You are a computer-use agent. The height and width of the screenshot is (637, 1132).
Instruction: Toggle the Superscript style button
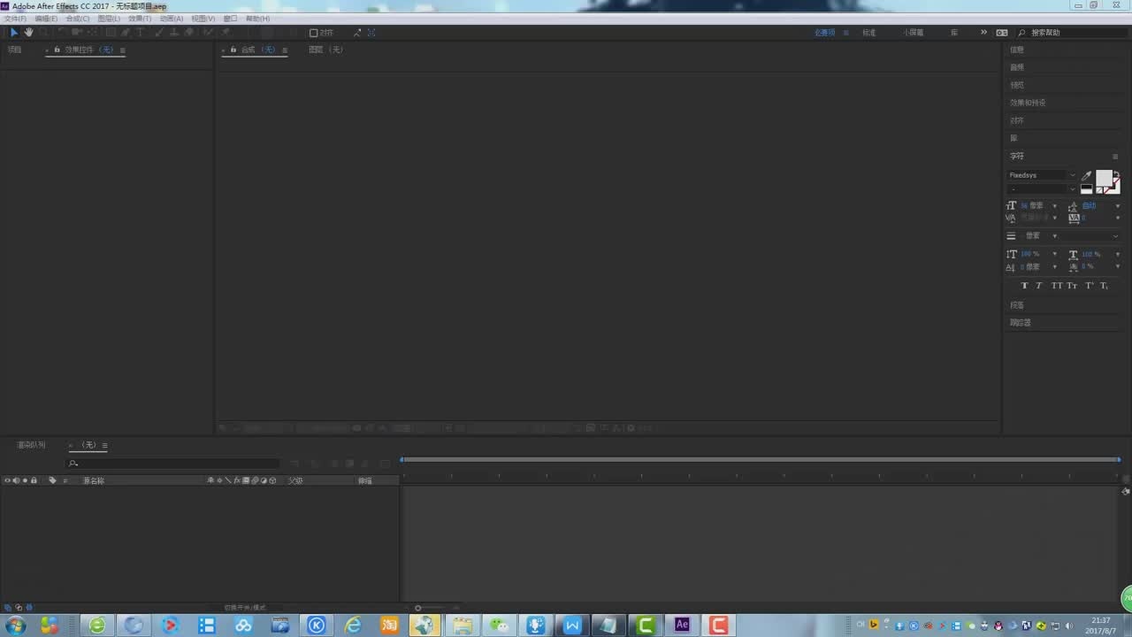pyautogui.click(x=1090, y=286)
